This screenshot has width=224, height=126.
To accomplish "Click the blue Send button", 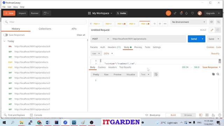I will click(x=194, y=39).
